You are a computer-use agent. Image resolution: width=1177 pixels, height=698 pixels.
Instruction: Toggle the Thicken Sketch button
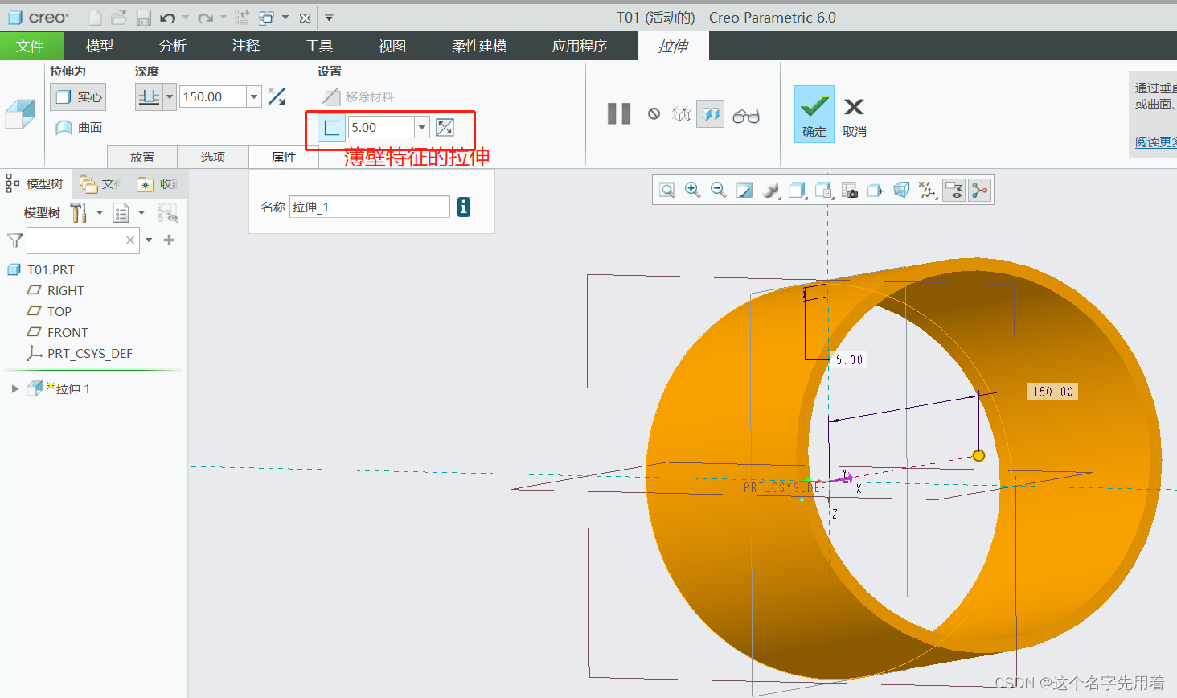[x=332, y=127]
